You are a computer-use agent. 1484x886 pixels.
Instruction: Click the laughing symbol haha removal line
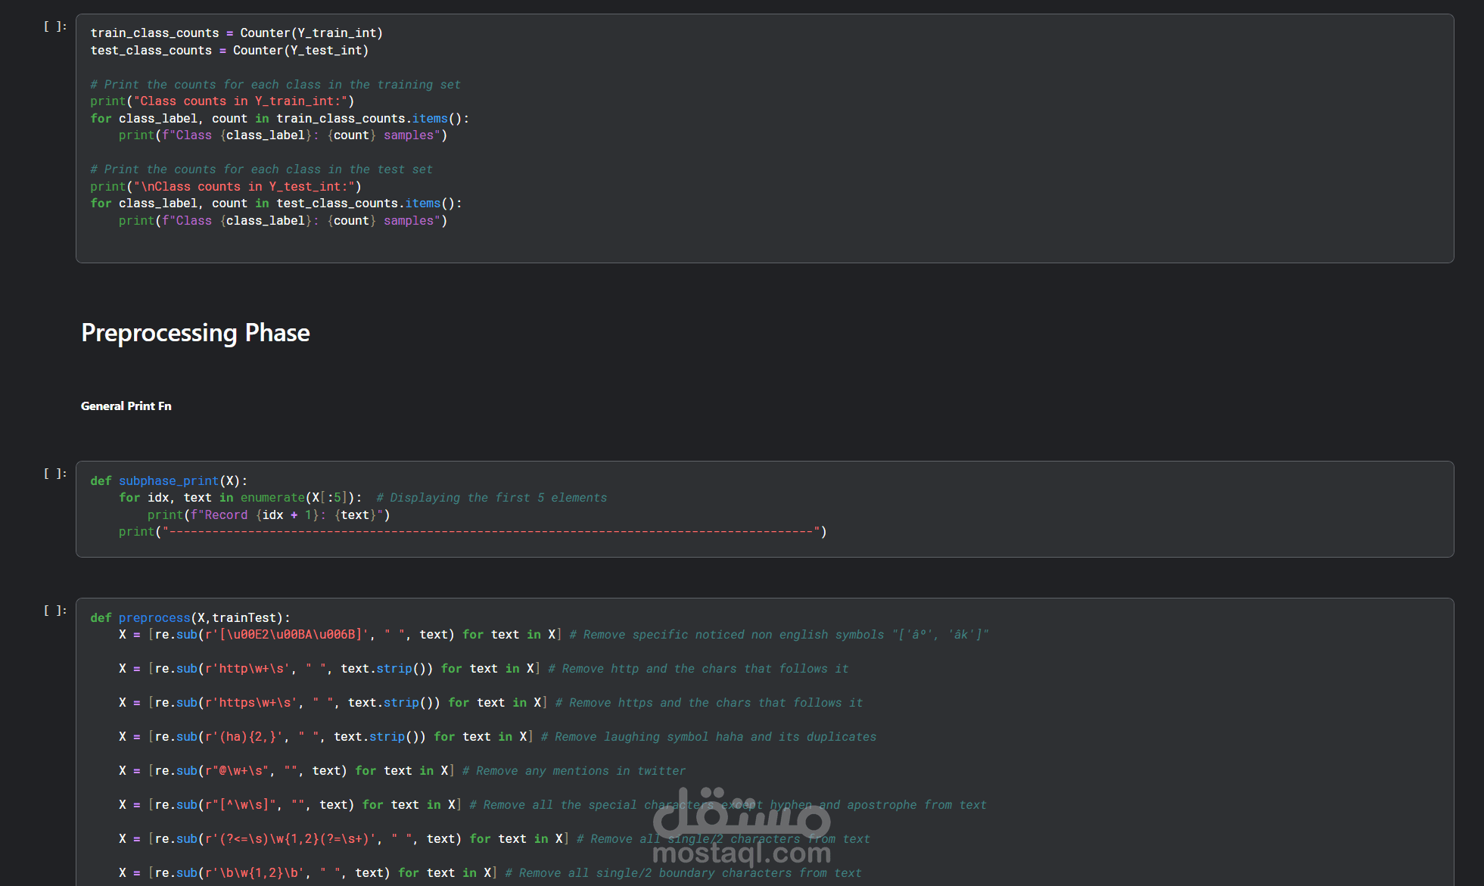point(497,737)
